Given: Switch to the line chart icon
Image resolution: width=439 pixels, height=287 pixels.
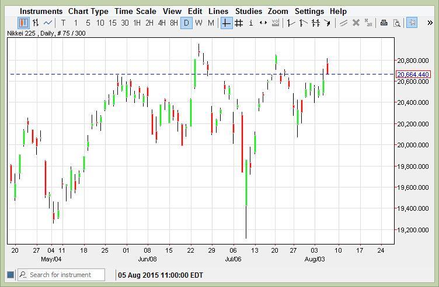Looking at the screenshot, I should tap(48, 23).
